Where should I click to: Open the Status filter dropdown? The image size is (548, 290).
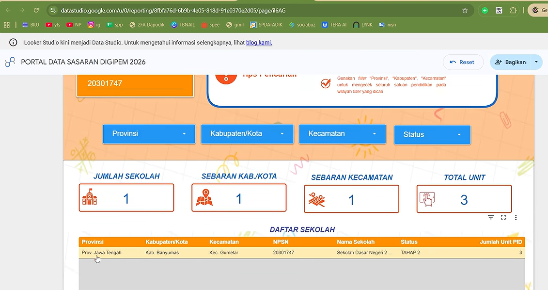coord(432,135)
